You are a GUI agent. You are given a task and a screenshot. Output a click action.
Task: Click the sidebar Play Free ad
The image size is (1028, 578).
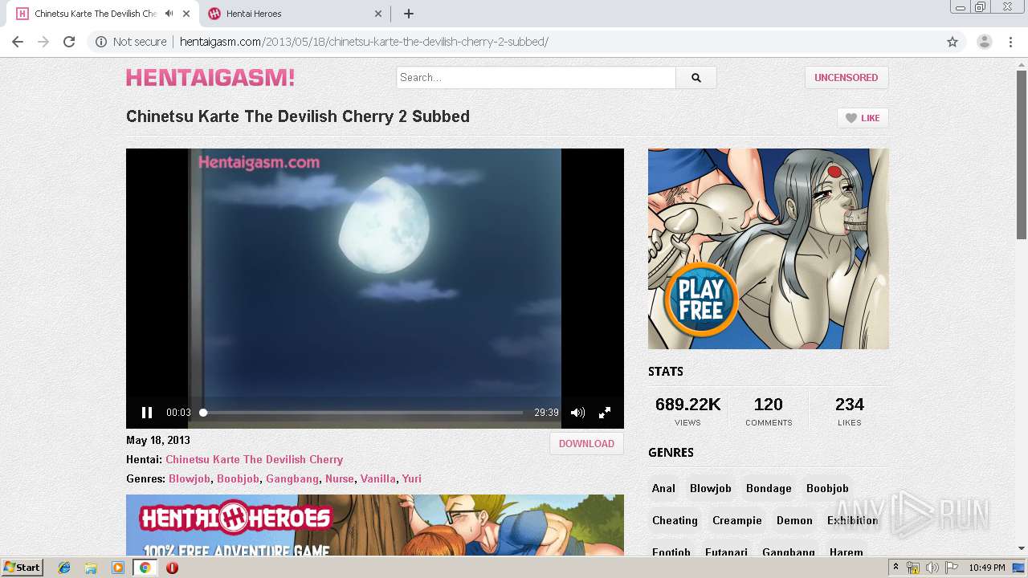769,249
